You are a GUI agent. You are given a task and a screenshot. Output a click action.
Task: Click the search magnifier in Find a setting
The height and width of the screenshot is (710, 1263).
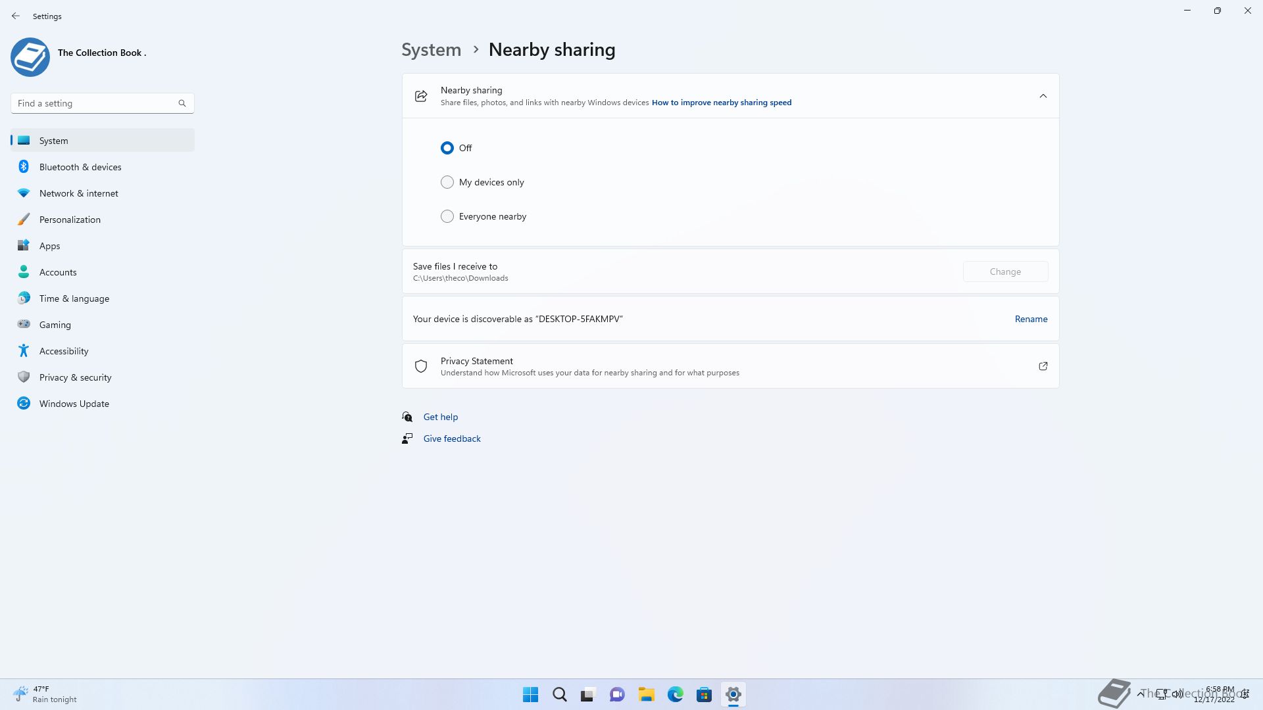tap(182, 103)
